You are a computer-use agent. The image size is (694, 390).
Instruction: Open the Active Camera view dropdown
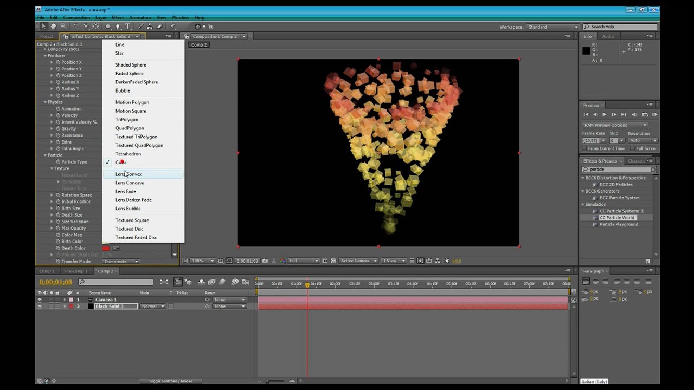tap(358, 261)
